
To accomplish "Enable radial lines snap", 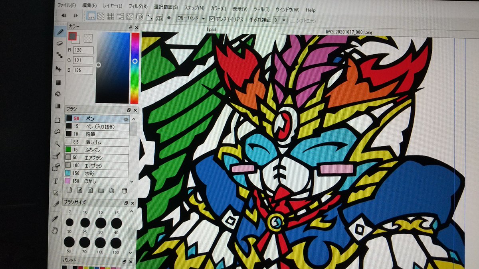I will click(x=130, y=17).
